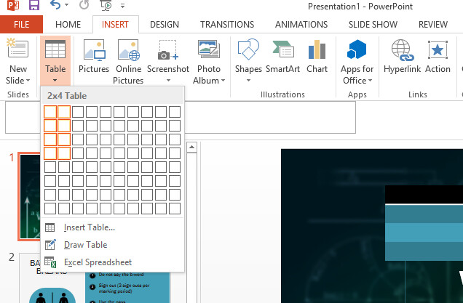Switch to the HOME tab
This screenshot has width=463, height=303.
(68, 25)
